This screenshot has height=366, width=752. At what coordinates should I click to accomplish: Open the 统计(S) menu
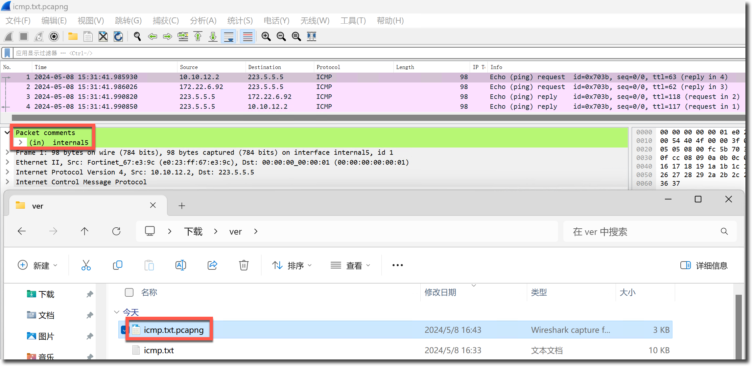[240, 21]
